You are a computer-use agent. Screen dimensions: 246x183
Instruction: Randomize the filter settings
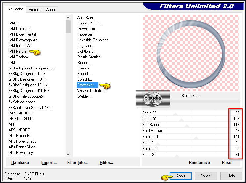click(199, 163)
